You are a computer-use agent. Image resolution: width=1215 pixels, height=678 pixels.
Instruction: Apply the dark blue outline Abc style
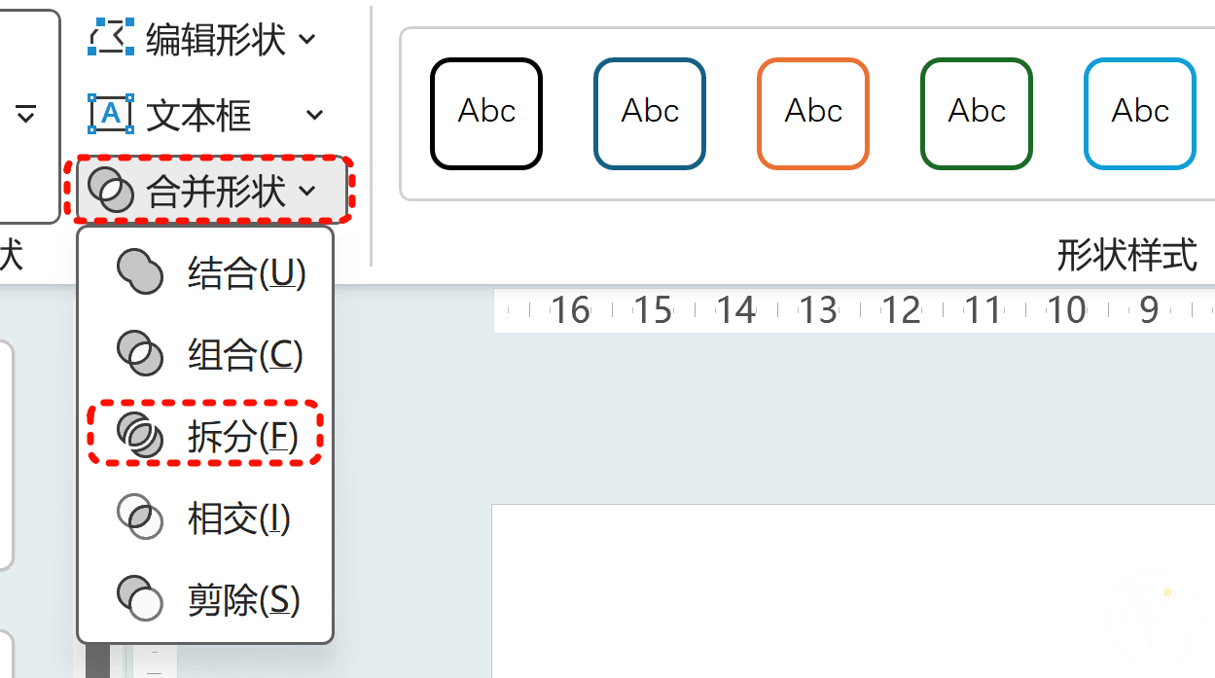650,113
